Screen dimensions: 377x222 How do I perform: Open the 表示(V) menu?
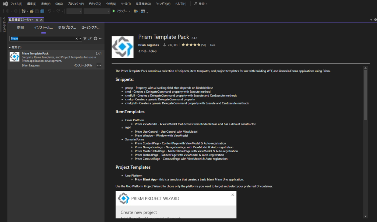click(x=46, y=4)
